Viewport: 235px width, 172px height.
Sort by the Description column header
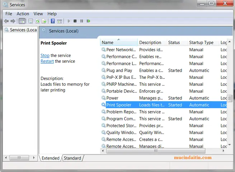pyautogui.click(x=152, y=43)
